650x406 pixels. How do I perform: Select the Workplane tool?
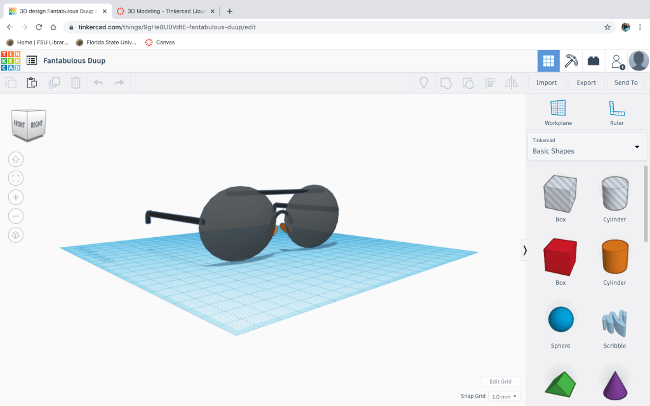click(x=558, y=112)
